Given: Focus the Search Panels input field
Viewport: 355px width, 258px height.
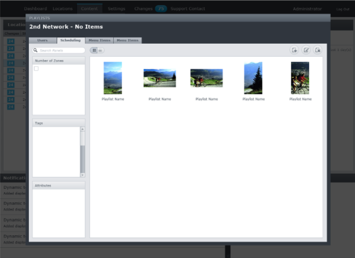Looking at the screenshot, I should [59, 50].
